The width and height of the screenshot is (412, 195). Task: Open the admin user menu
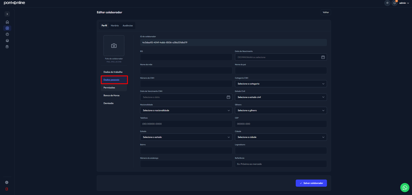click(x=404, y=3)
